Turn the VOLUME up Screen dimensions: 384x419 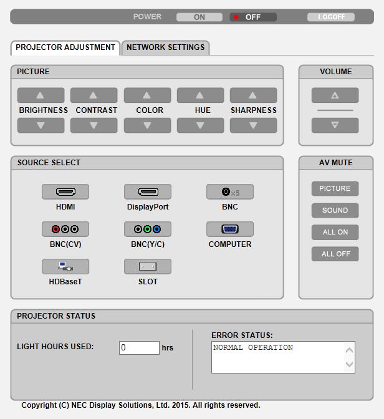pyautogui.click(x=335, y=95)
